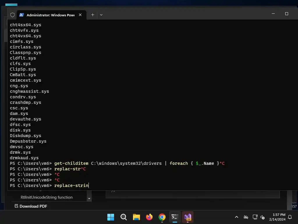Click the drmkaud.sys output line

click(24, 158)
